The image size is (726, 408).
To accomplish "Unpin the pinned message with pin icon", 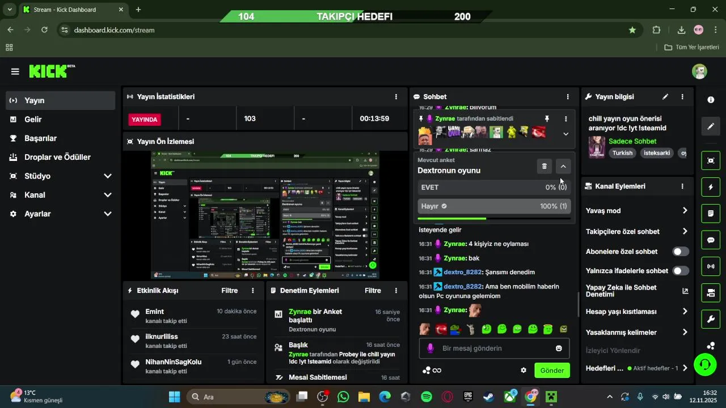I will tap(547, 119).
